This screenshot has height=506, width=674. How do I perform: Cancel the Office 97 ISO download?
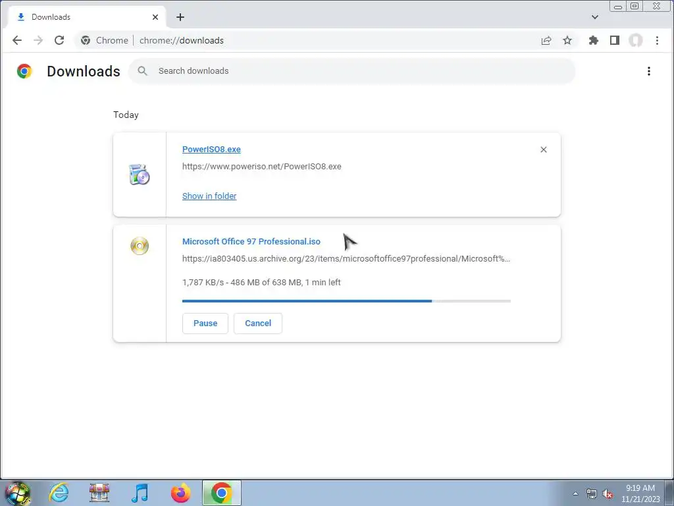tap(258, 323)
